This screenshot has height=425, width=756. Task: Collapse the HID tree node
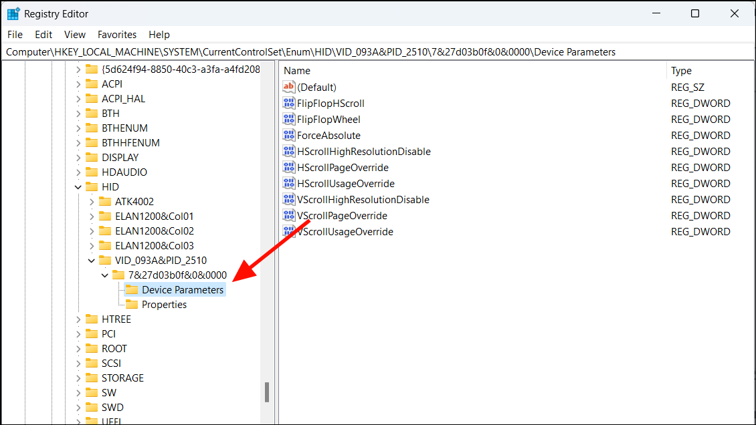pyautogui.click(x=78, y=186)
